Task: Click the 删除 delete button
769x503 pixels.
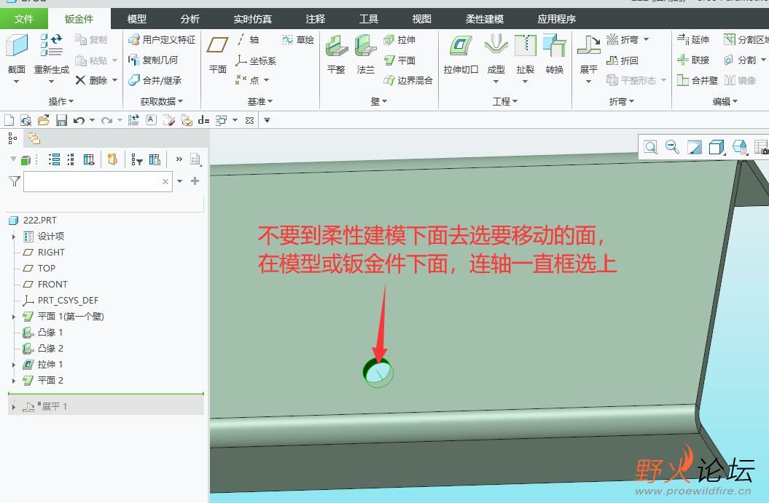Action: 92,80
